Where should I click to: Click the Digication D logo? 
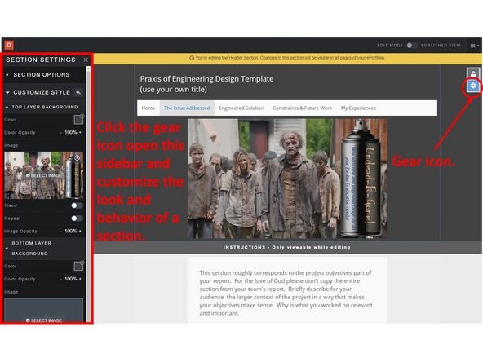[x=9, y=46]
